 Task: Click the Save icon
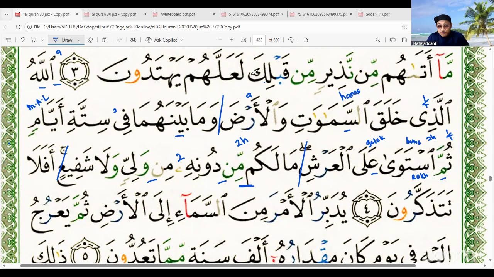click(x=404, y=40)
